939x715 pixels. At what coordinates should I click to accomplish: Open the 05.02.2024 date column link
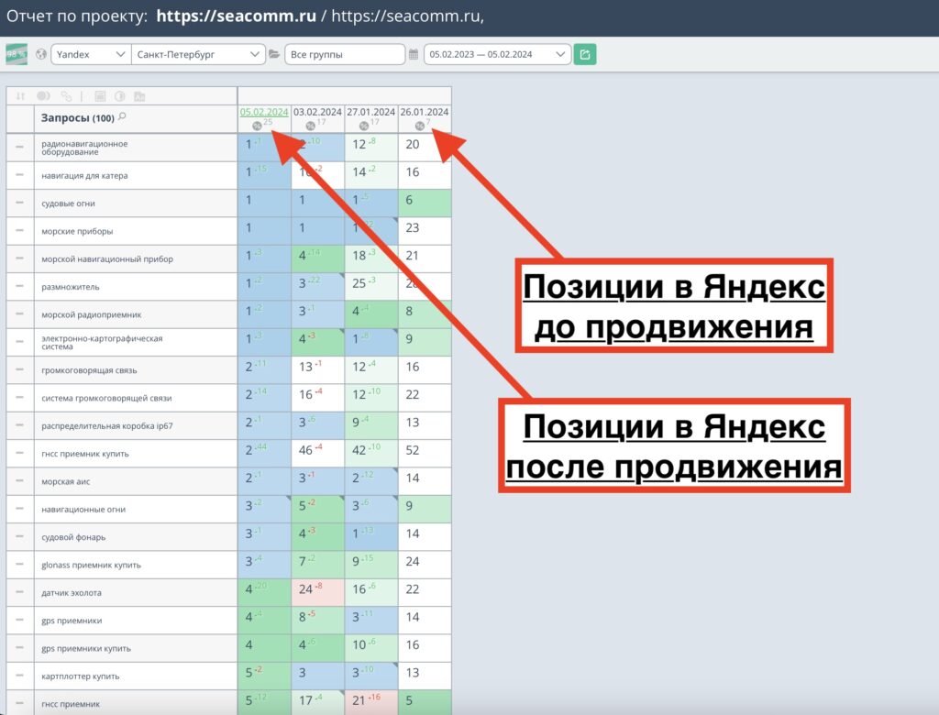tap(264, 112)
